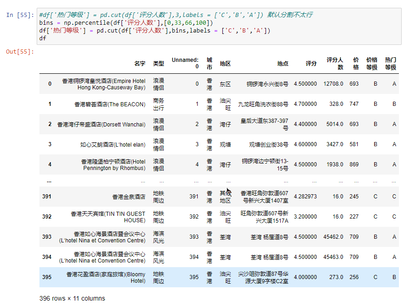Click score value 4.000000

coord(305,277)
